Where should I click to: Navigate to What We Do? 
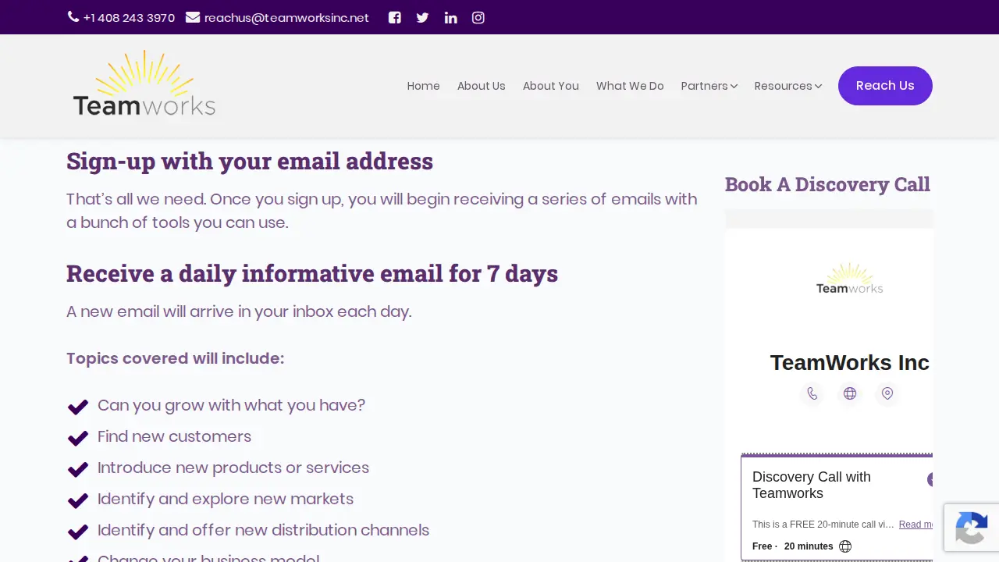pos(630,86)
